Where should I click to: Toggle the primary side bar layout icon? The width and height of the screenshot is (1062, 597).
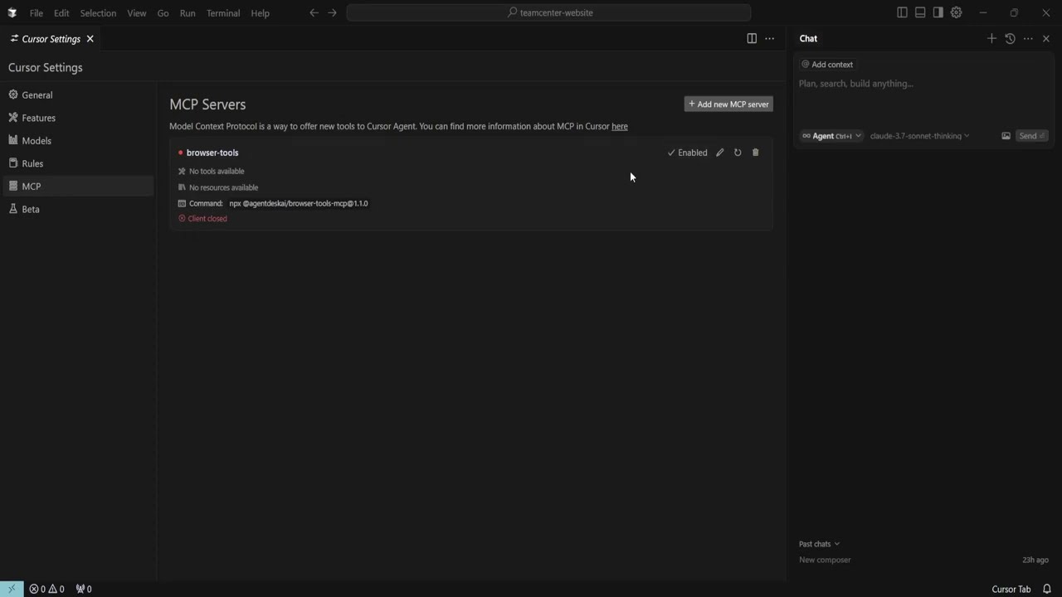click(902, 12)
